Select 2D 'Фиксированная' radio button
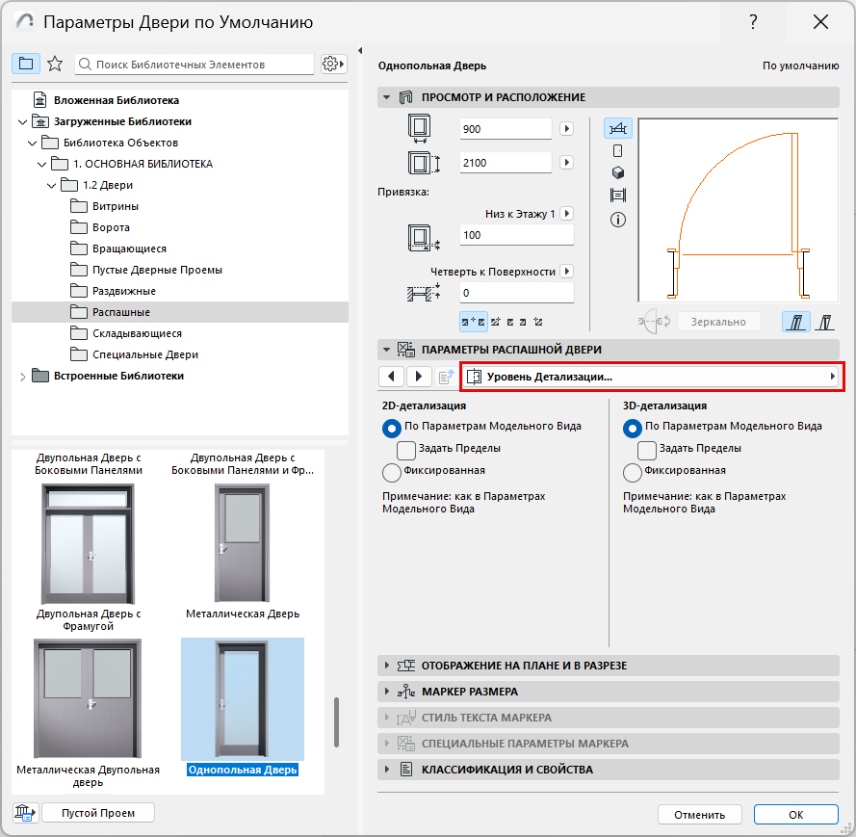The image size is (856, 837). (392, 473)
